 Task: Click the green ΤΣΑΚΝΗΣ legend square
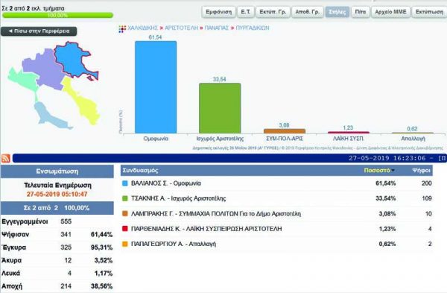coord(125,198)
